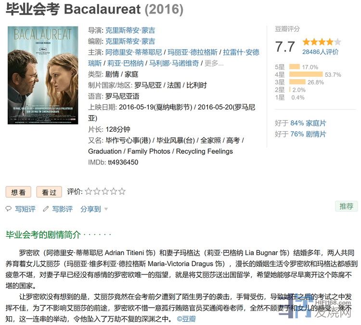Click the ©豆瓣 link after the synopsis
This screenshot has width=361, height=325.
tap(186, 319)
